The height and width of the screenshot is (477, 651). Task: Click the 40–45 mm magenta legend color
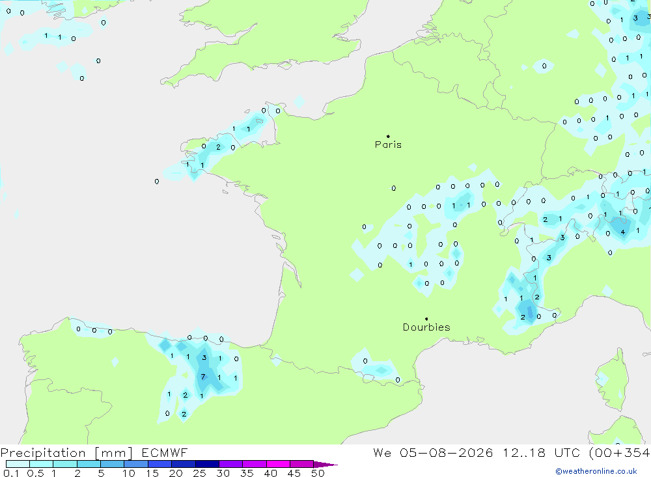(278, 464)
